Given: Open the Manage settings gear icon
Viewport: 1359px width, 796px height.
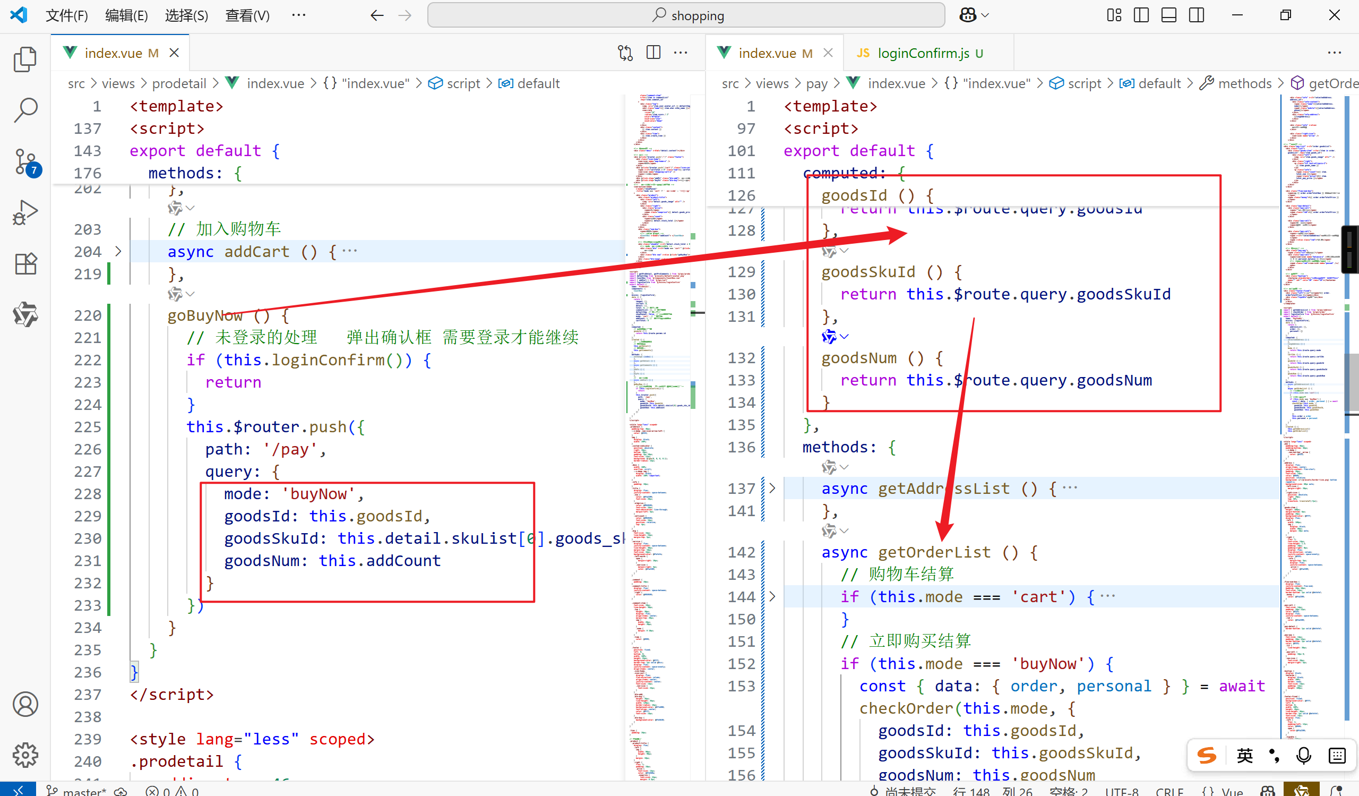Looking at the screenshot, I should [25, 755].
